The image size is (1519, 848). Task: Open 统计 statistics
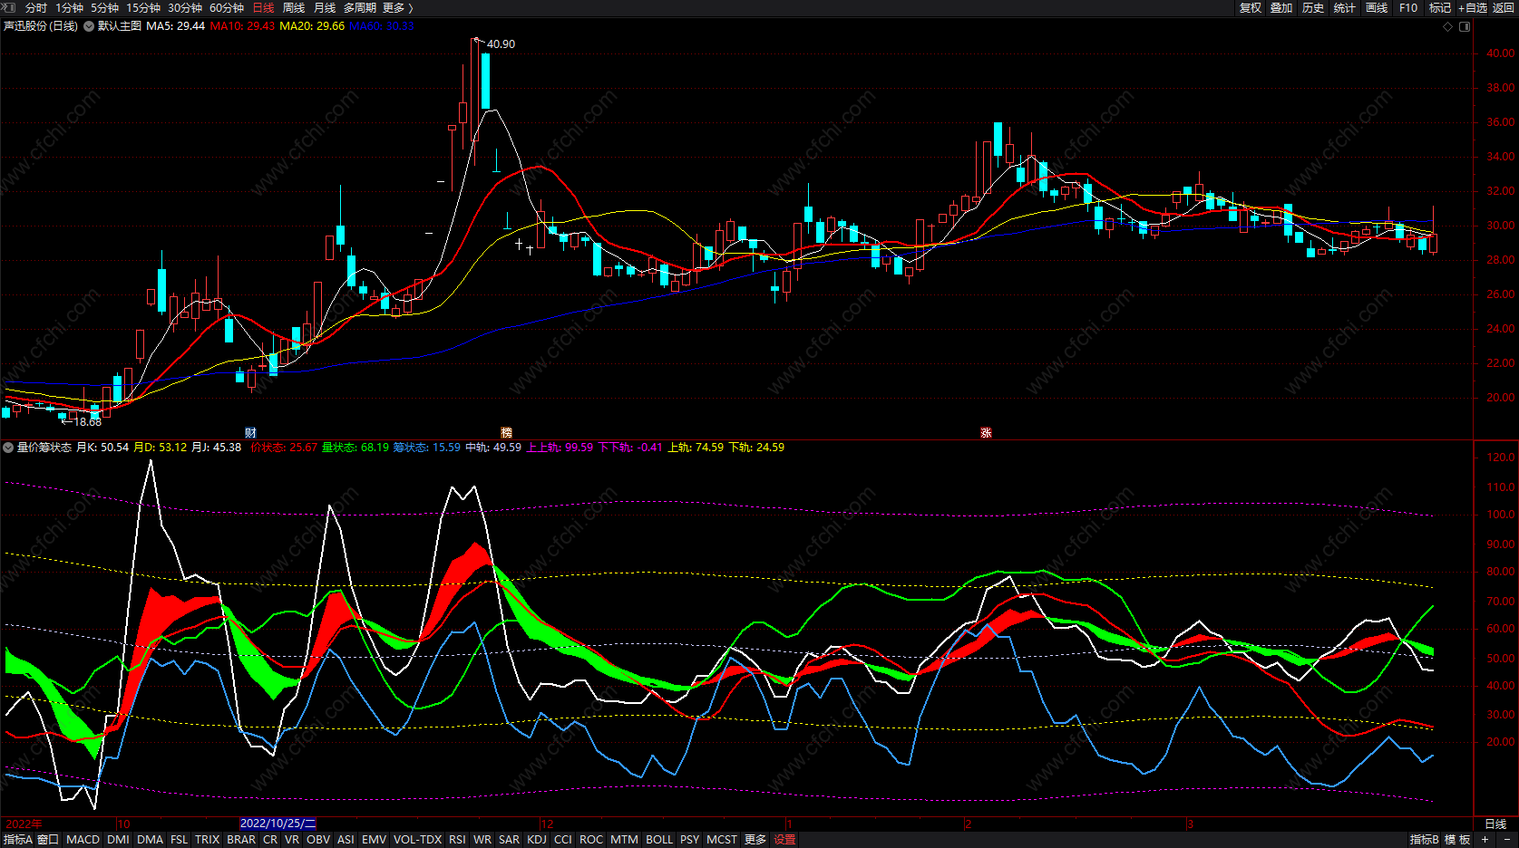1345,7
